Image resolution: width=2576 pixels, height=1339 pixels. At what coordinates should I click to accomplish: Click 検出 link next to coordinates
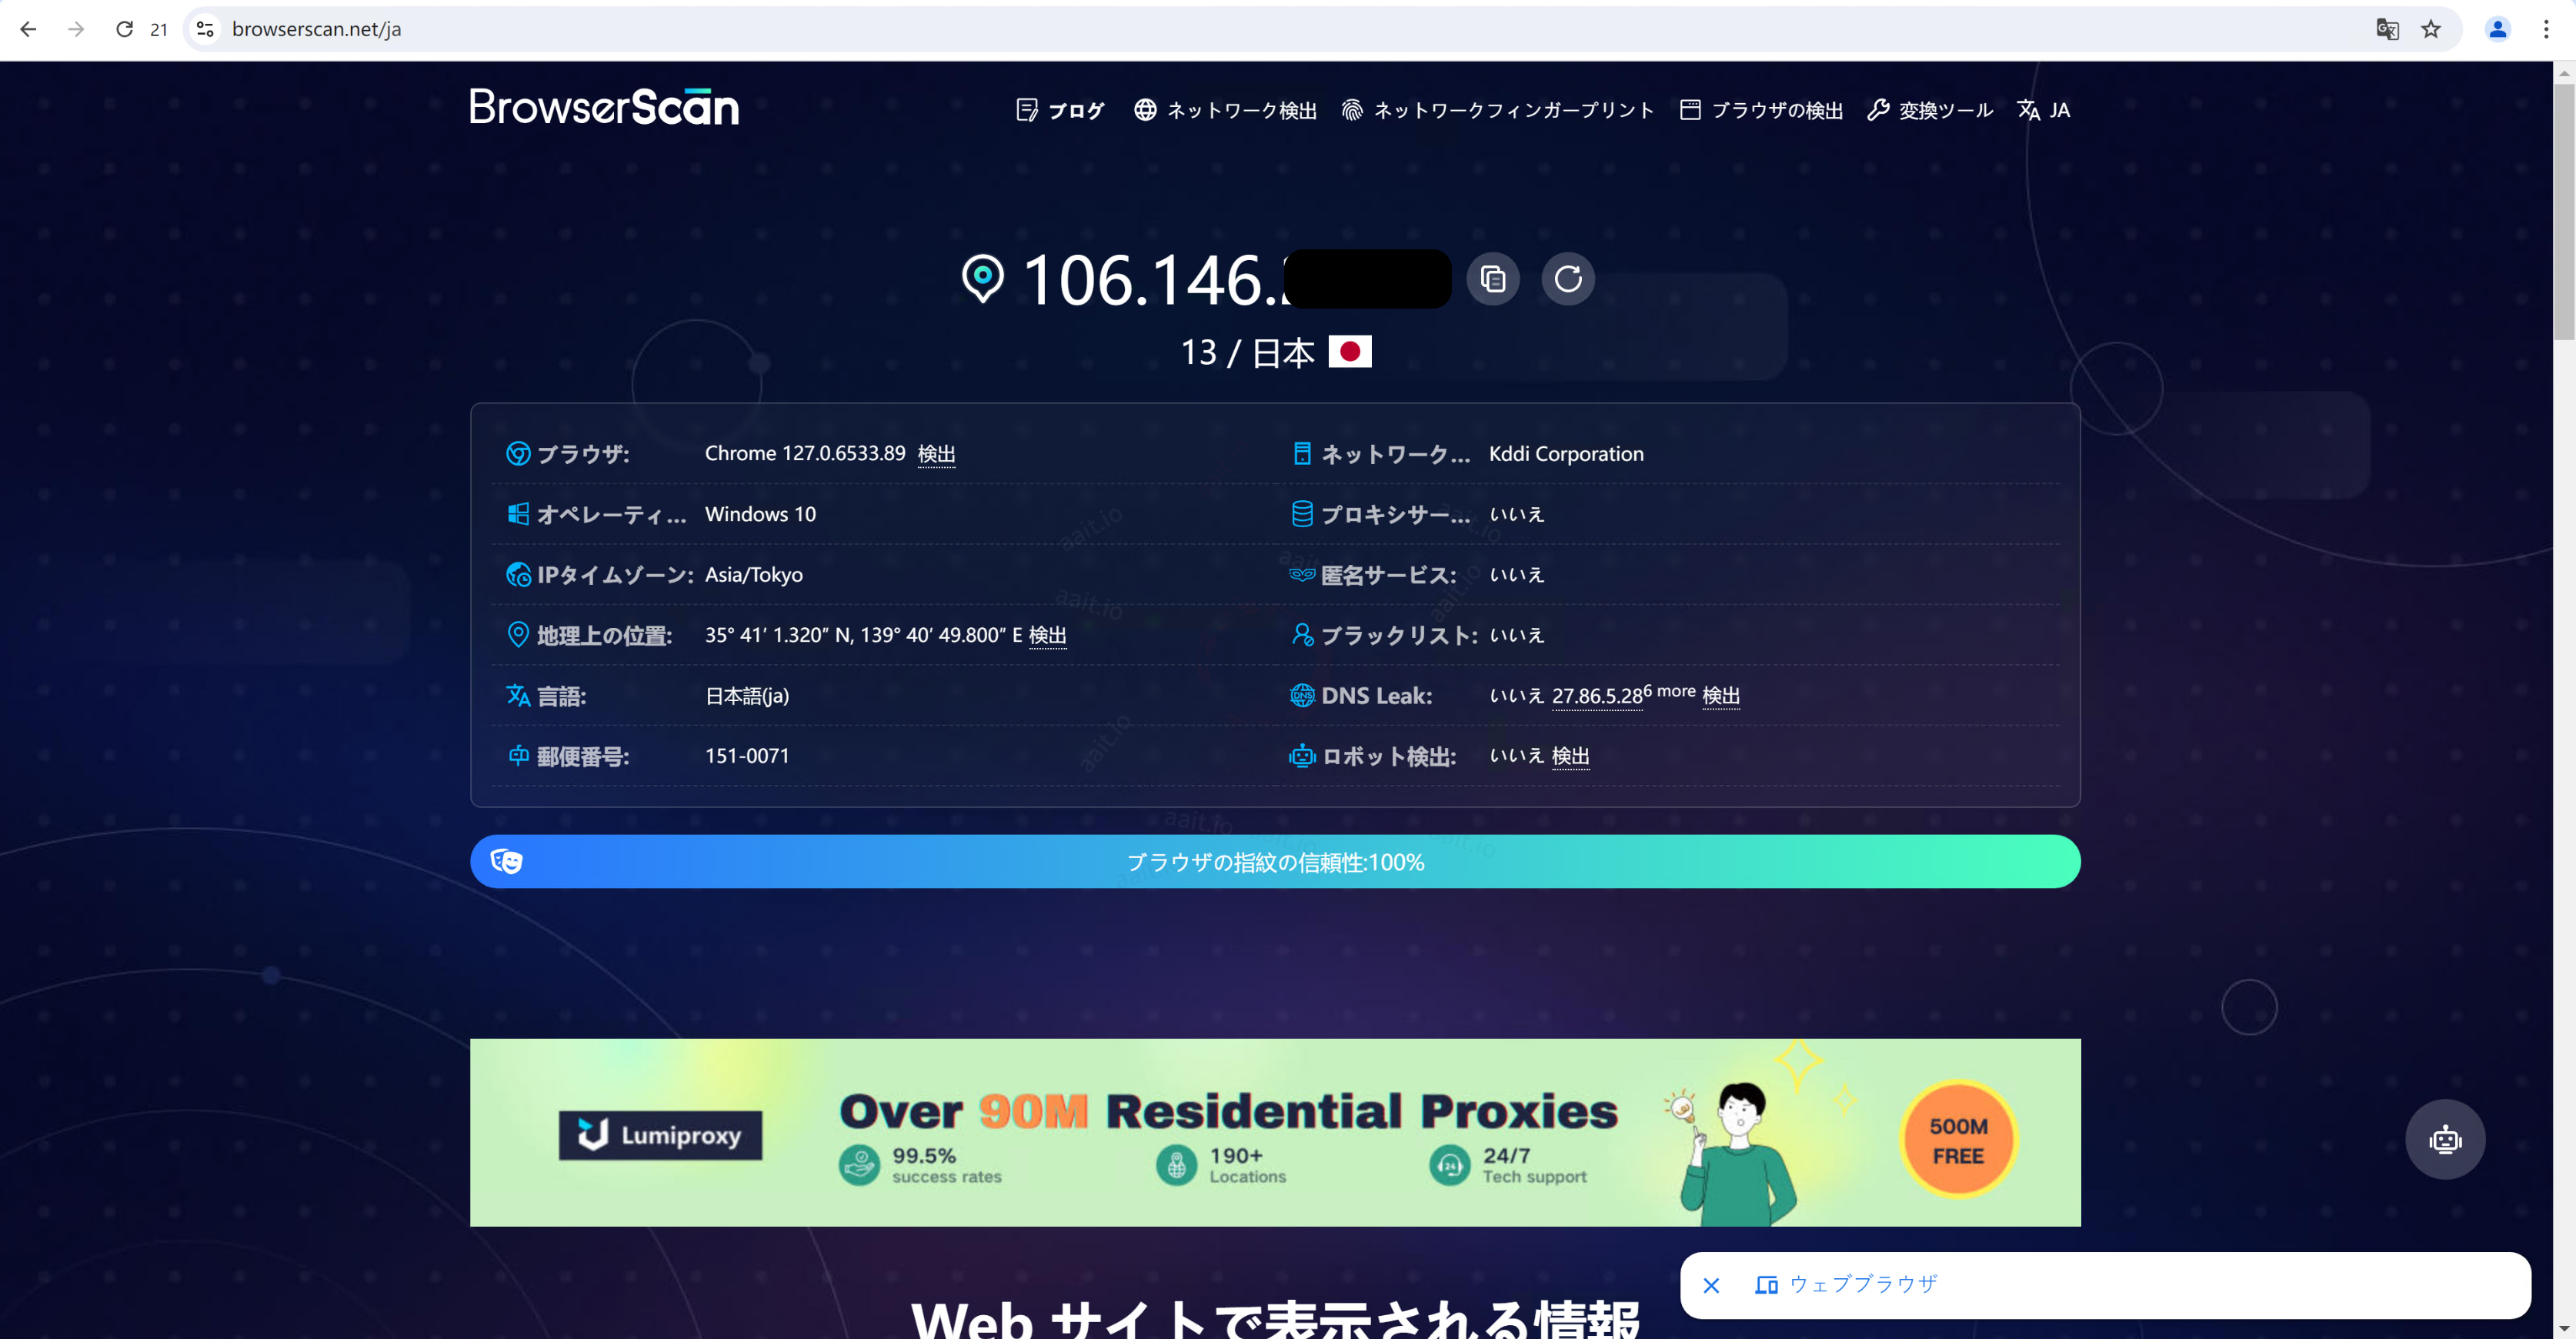(1047, 635)
